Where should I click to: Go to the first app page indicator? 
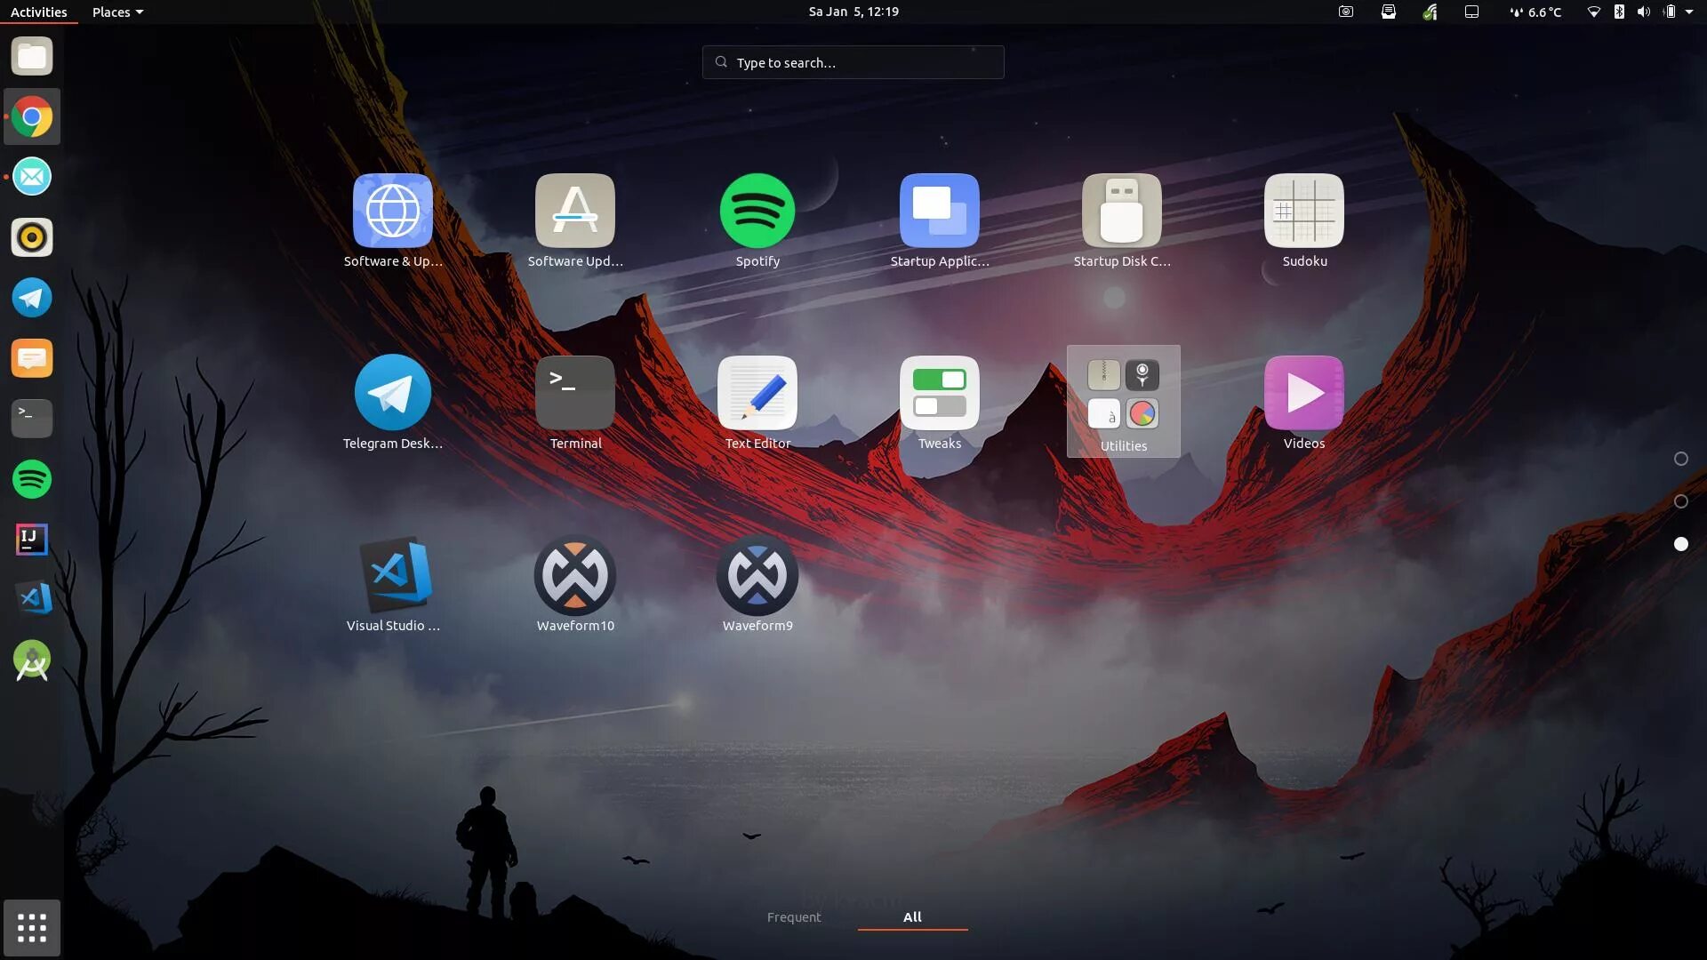pyautogui.click(x=1681, y=459)
